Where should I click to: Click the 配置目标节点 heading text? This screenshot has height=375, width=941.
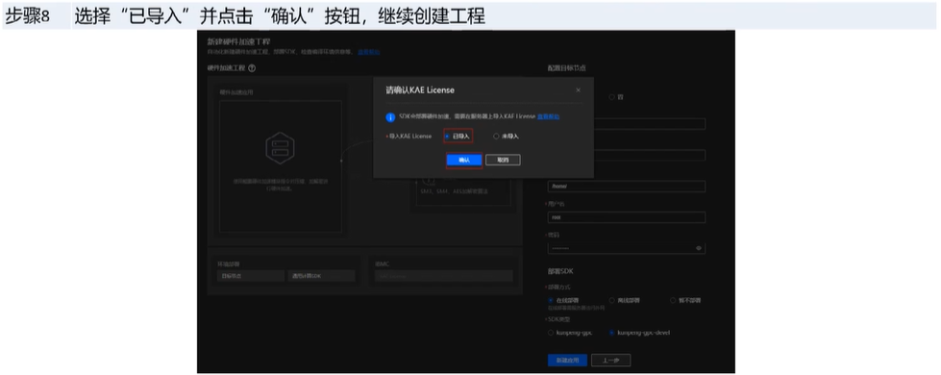[566, 68]
